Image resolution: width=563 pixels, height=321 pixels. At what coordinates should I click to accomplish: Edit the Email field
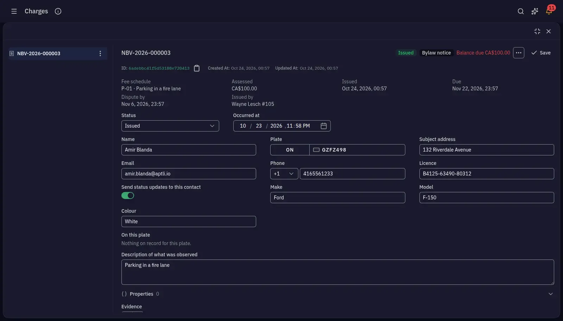[x=189, y=174]
